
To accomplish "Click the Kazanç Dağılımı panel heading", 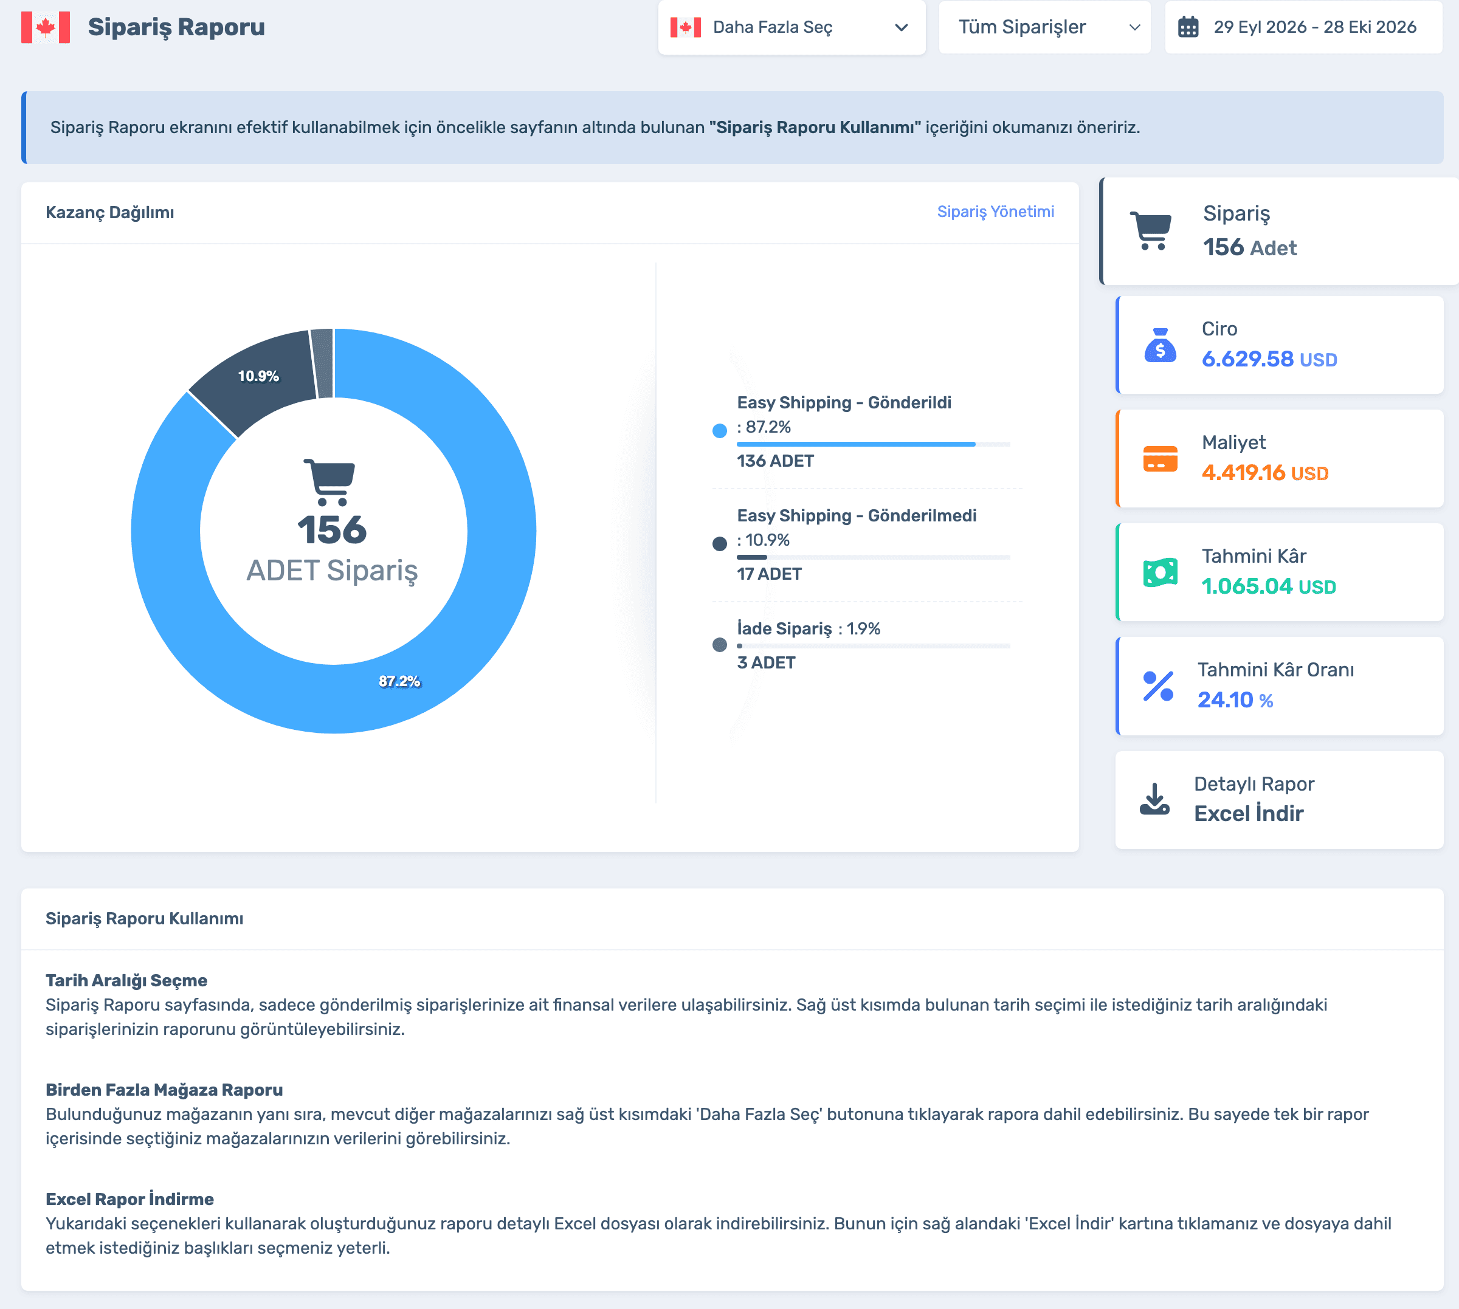I will 109,212.
